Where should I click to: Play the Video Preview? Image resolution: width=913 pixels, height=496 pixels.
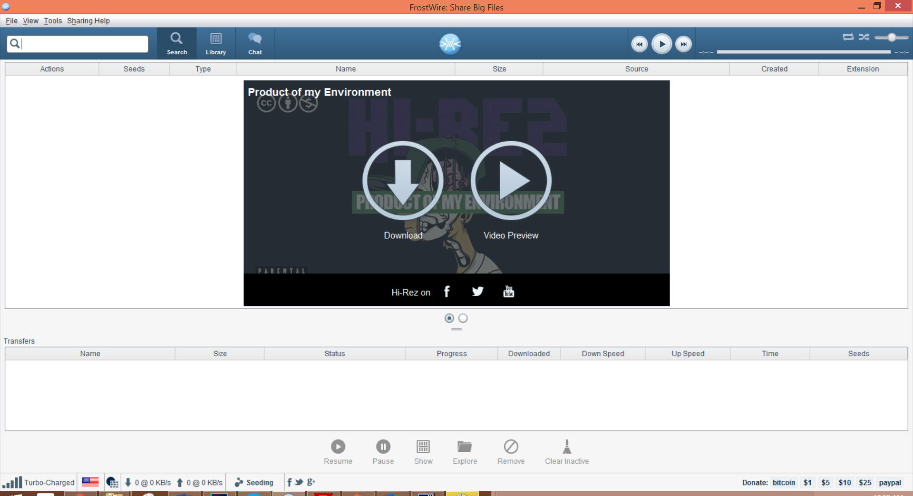[511, 181]
